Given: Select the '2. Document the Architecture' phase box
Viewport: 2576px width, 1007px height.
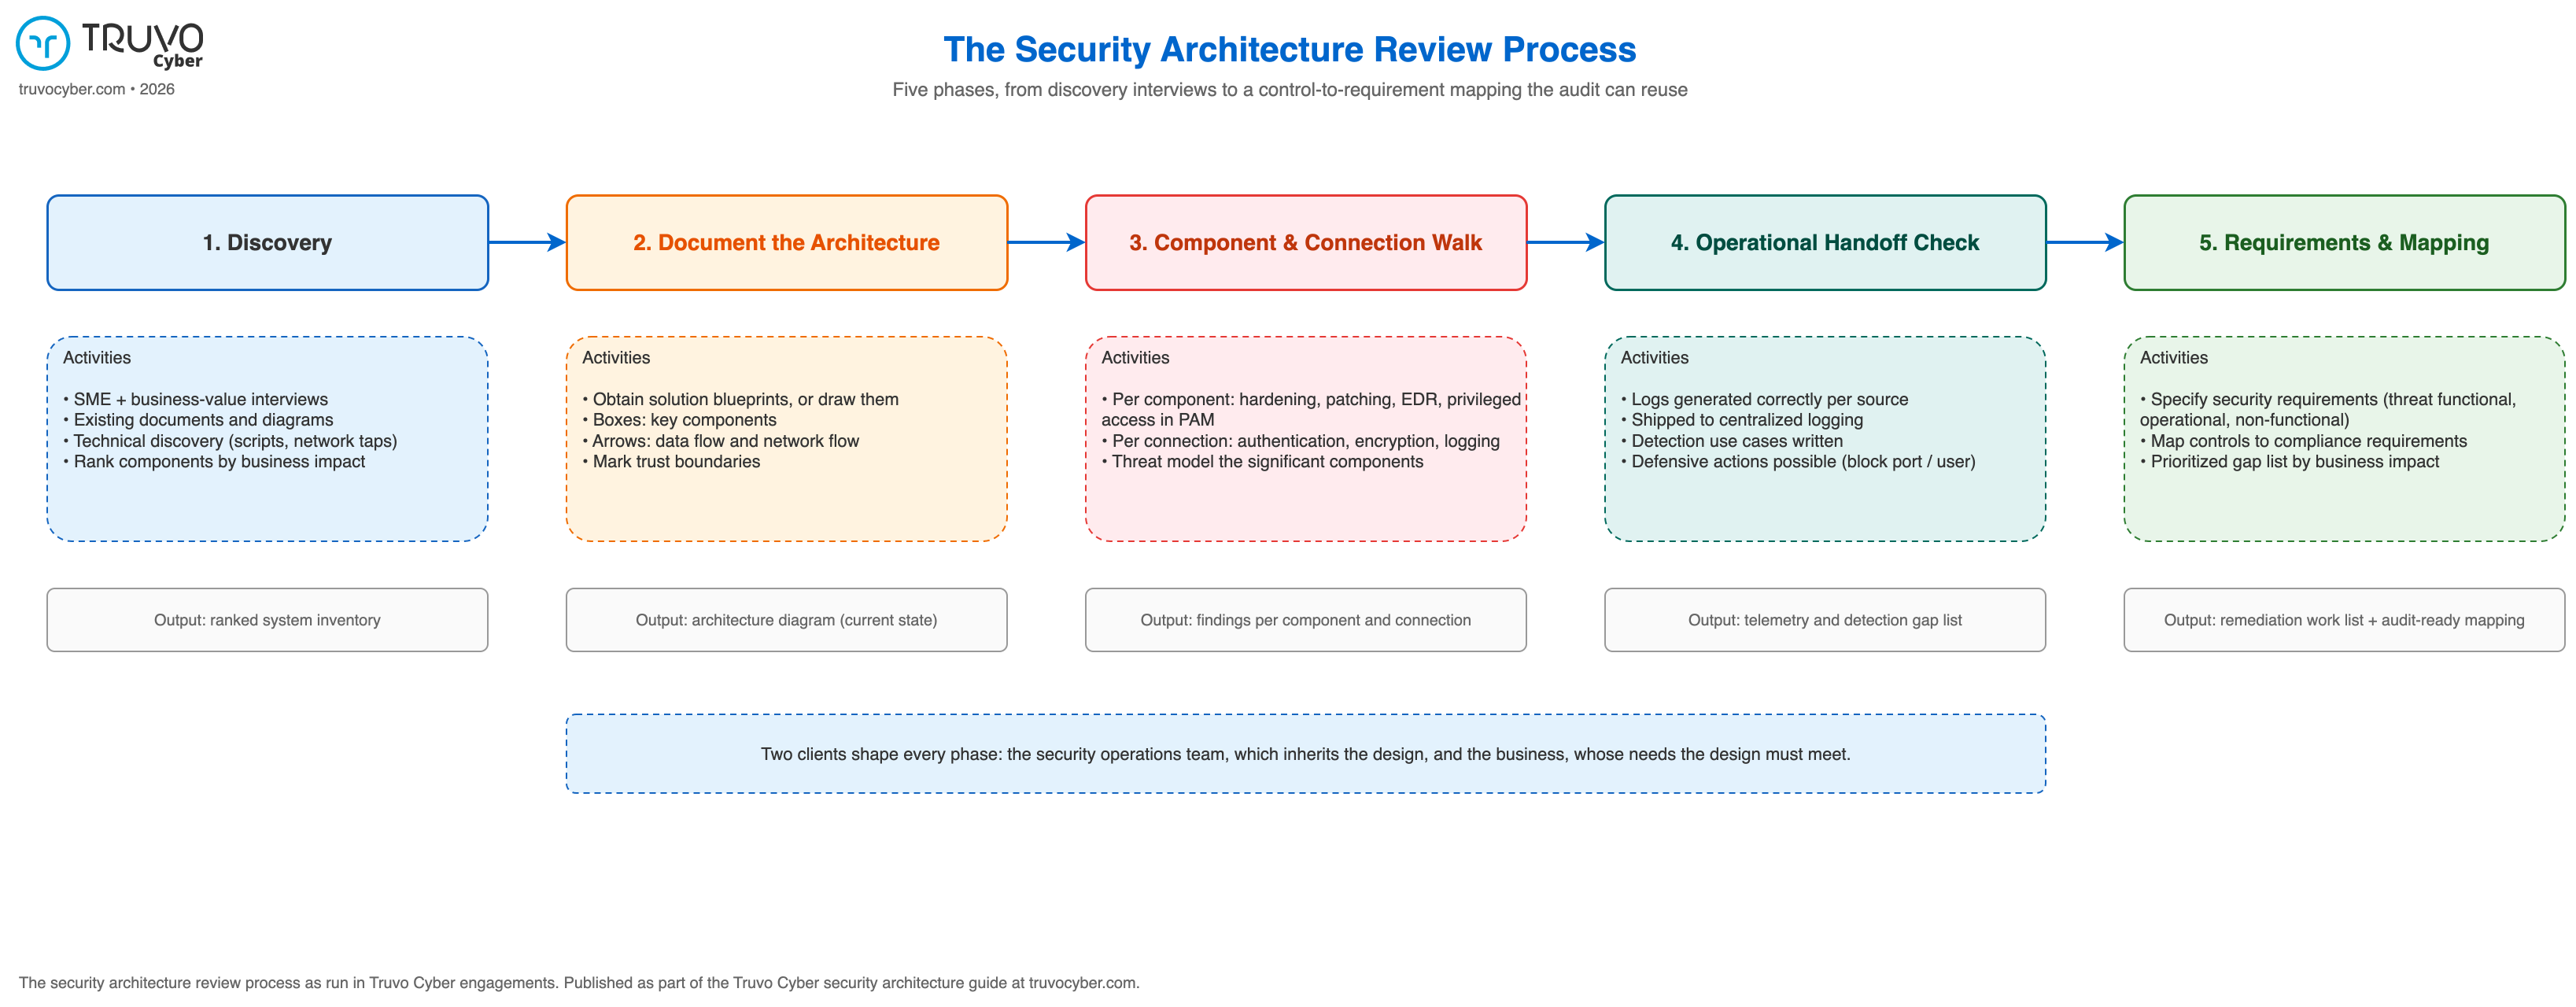Looking at the screenshot, I should tap(786, 243).
